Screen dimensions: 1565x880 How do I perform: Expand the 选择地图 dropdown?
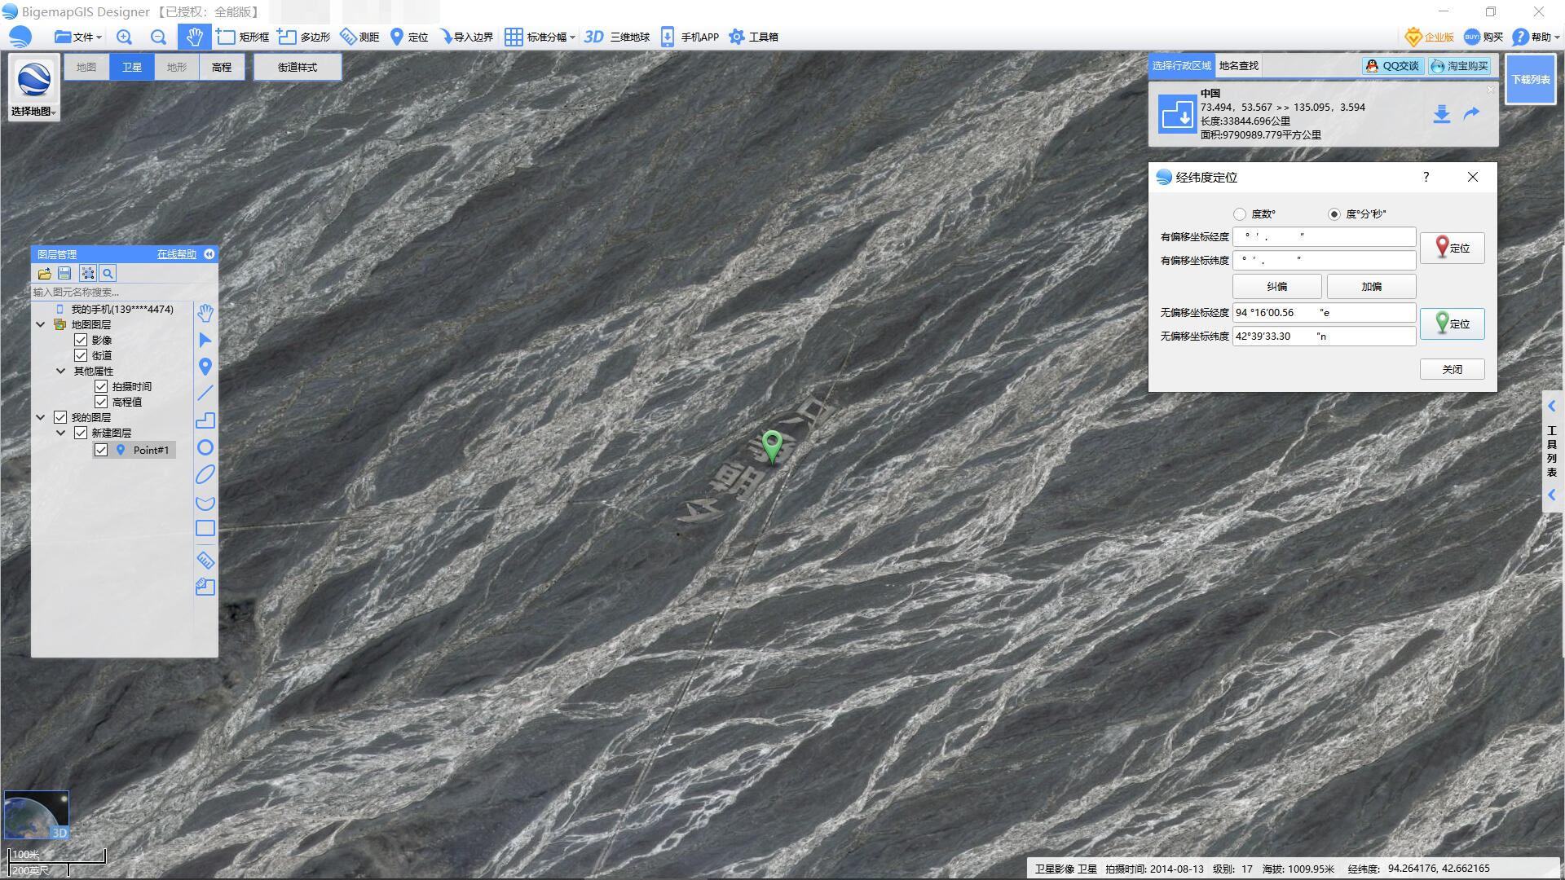point(33,111)
